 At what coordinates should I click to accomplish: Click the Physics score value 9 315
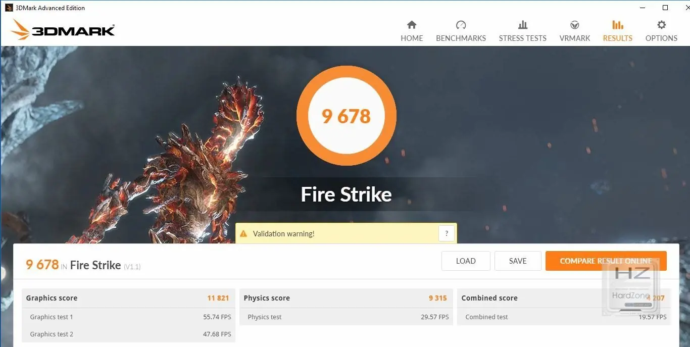tap(438, 298)
